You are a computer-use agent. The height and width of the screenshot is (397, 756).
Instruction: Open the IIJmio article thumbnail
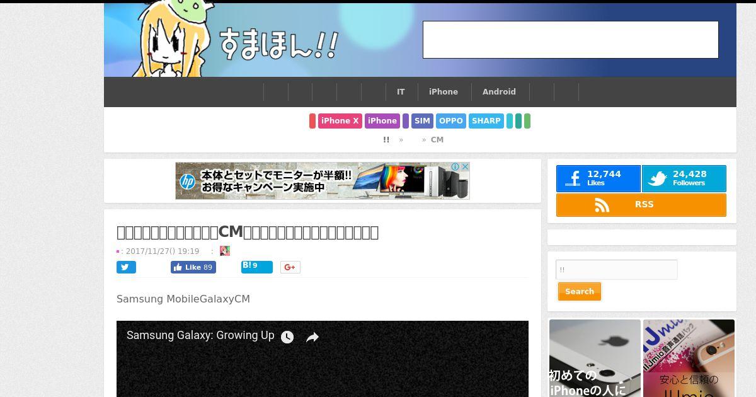pos(689,358)
